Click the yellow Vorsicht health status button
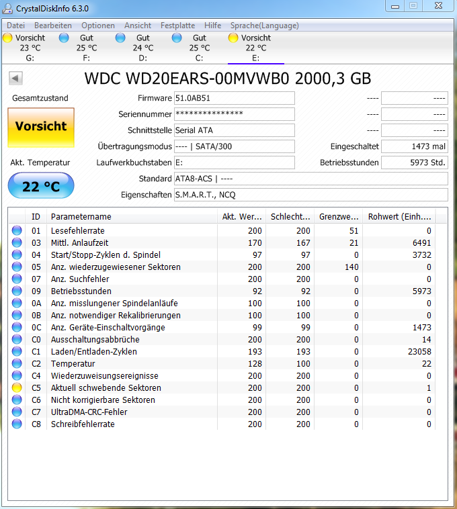457x509 pixels. 41,128
